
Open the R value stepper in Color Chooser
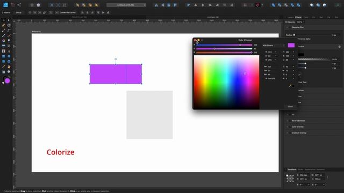coord(276,52)
